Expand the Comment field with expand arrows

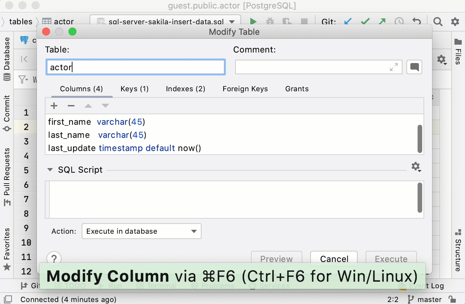point(394,67)
